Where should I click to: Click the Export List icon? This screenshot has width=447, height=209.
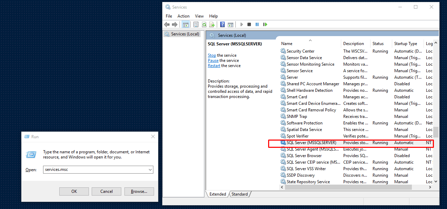[x=212, y=24]
